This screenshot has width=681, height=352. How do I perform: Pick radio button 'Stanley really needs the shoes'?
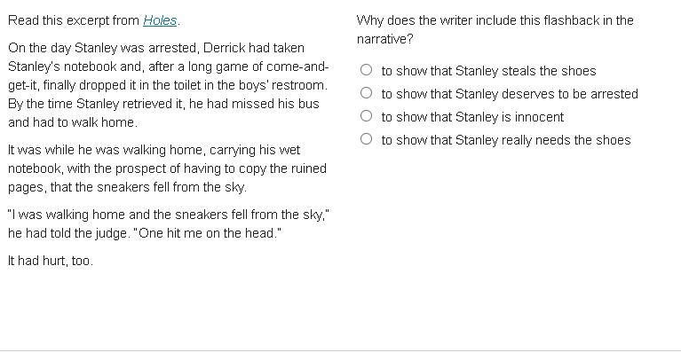click(366, 138)
